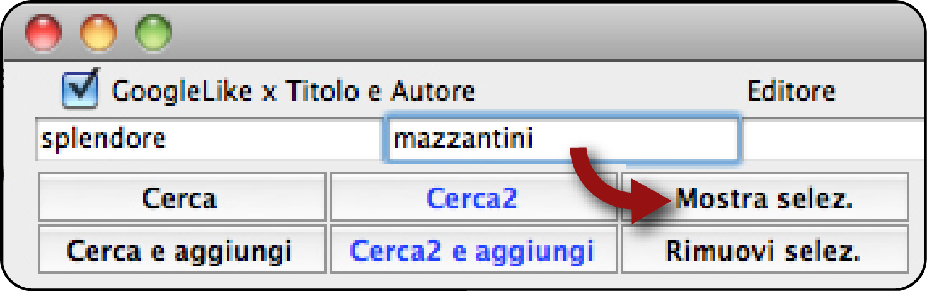Screen dimensions: 927x291
Task: Run a search with the Cerca button
Action: pyautogui.click(x=182, y=197)
